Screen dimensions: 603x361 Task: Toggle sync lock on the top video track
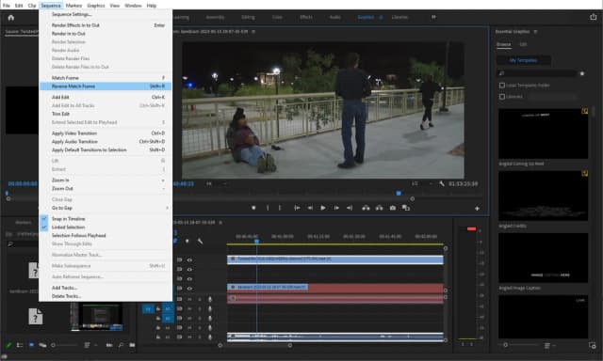(179, 259)
